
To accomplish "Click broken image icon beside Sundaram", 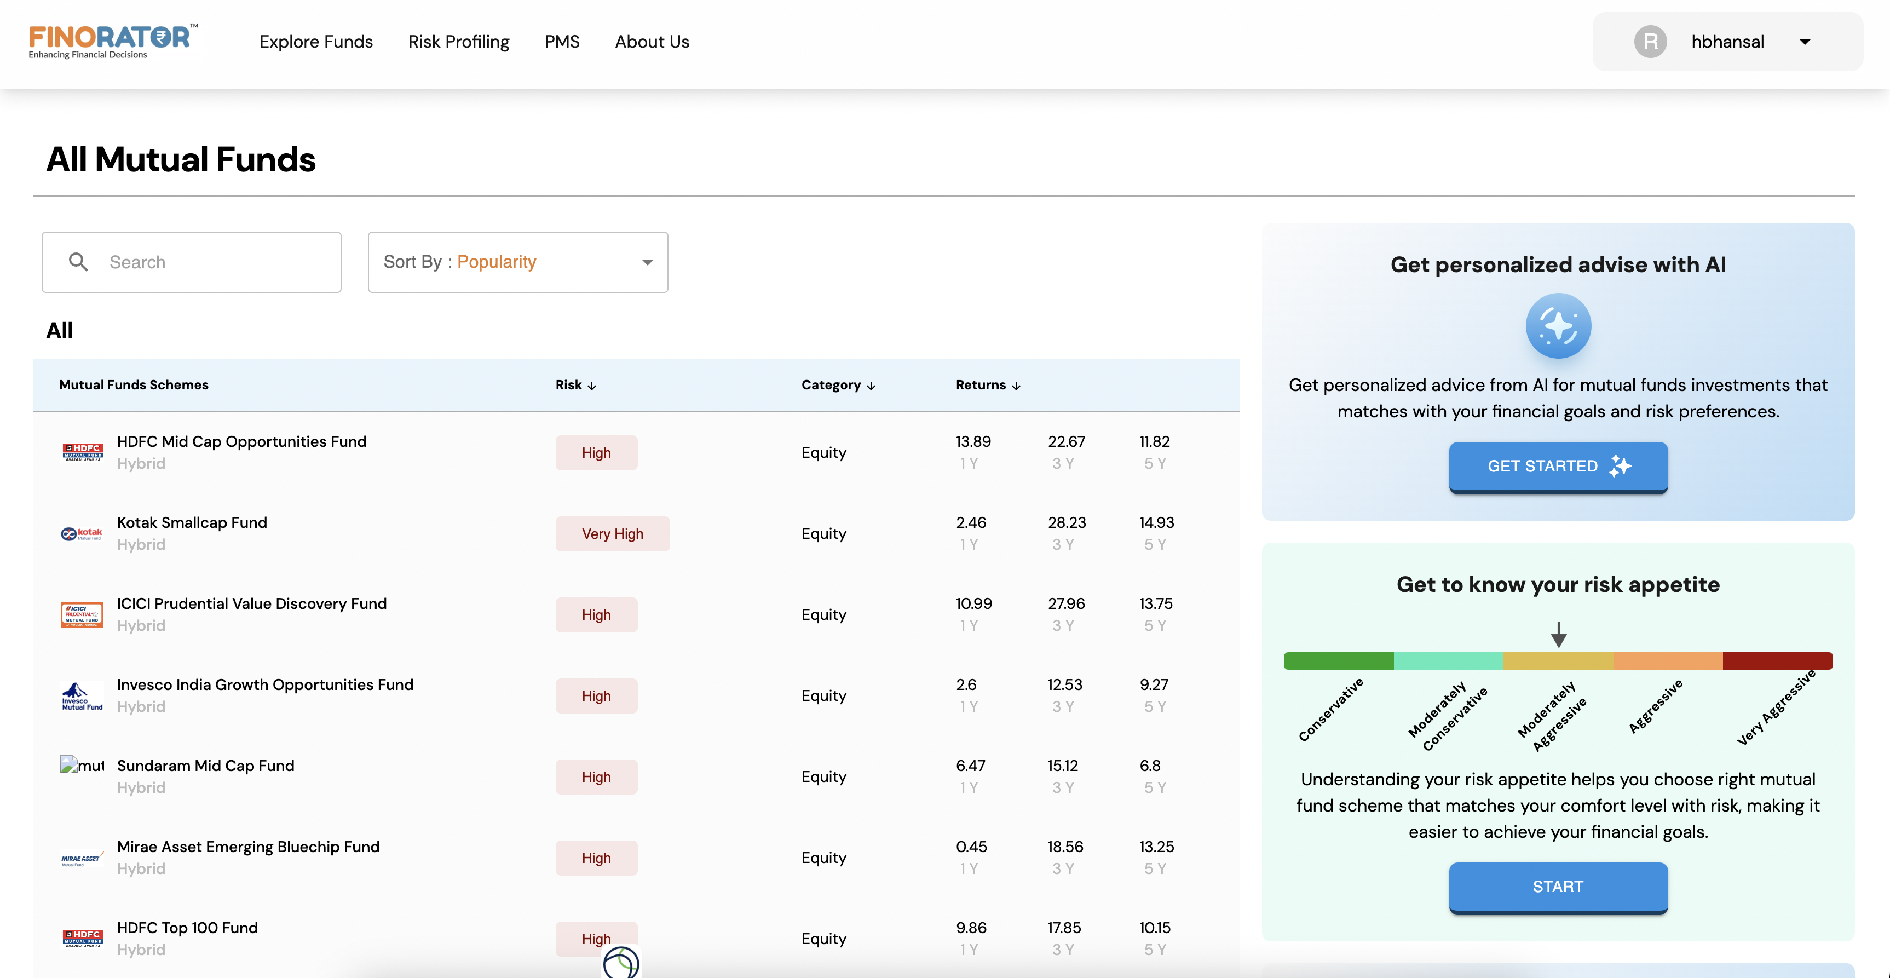I will 82,765.
